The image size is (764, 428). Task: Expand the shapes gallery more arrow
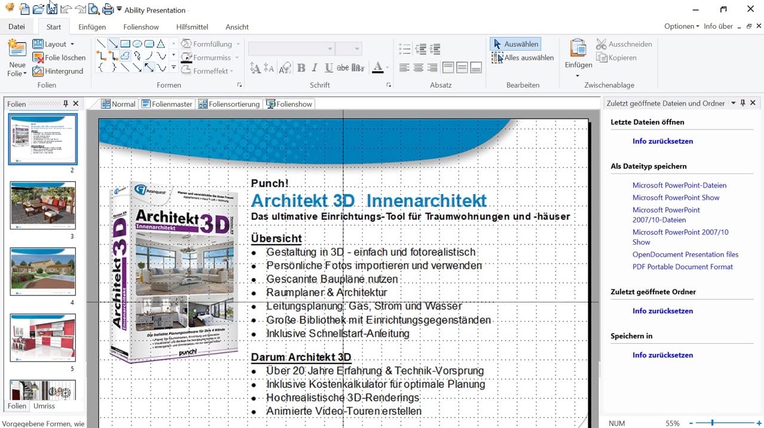174,67
